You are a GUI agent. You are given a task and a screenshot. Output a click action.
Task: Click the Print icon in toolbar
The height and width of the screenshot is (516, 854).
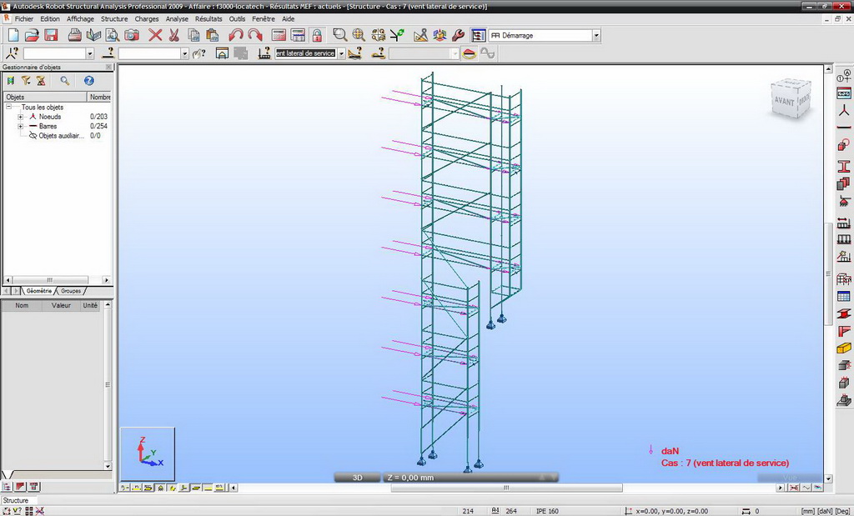(74, 35)
